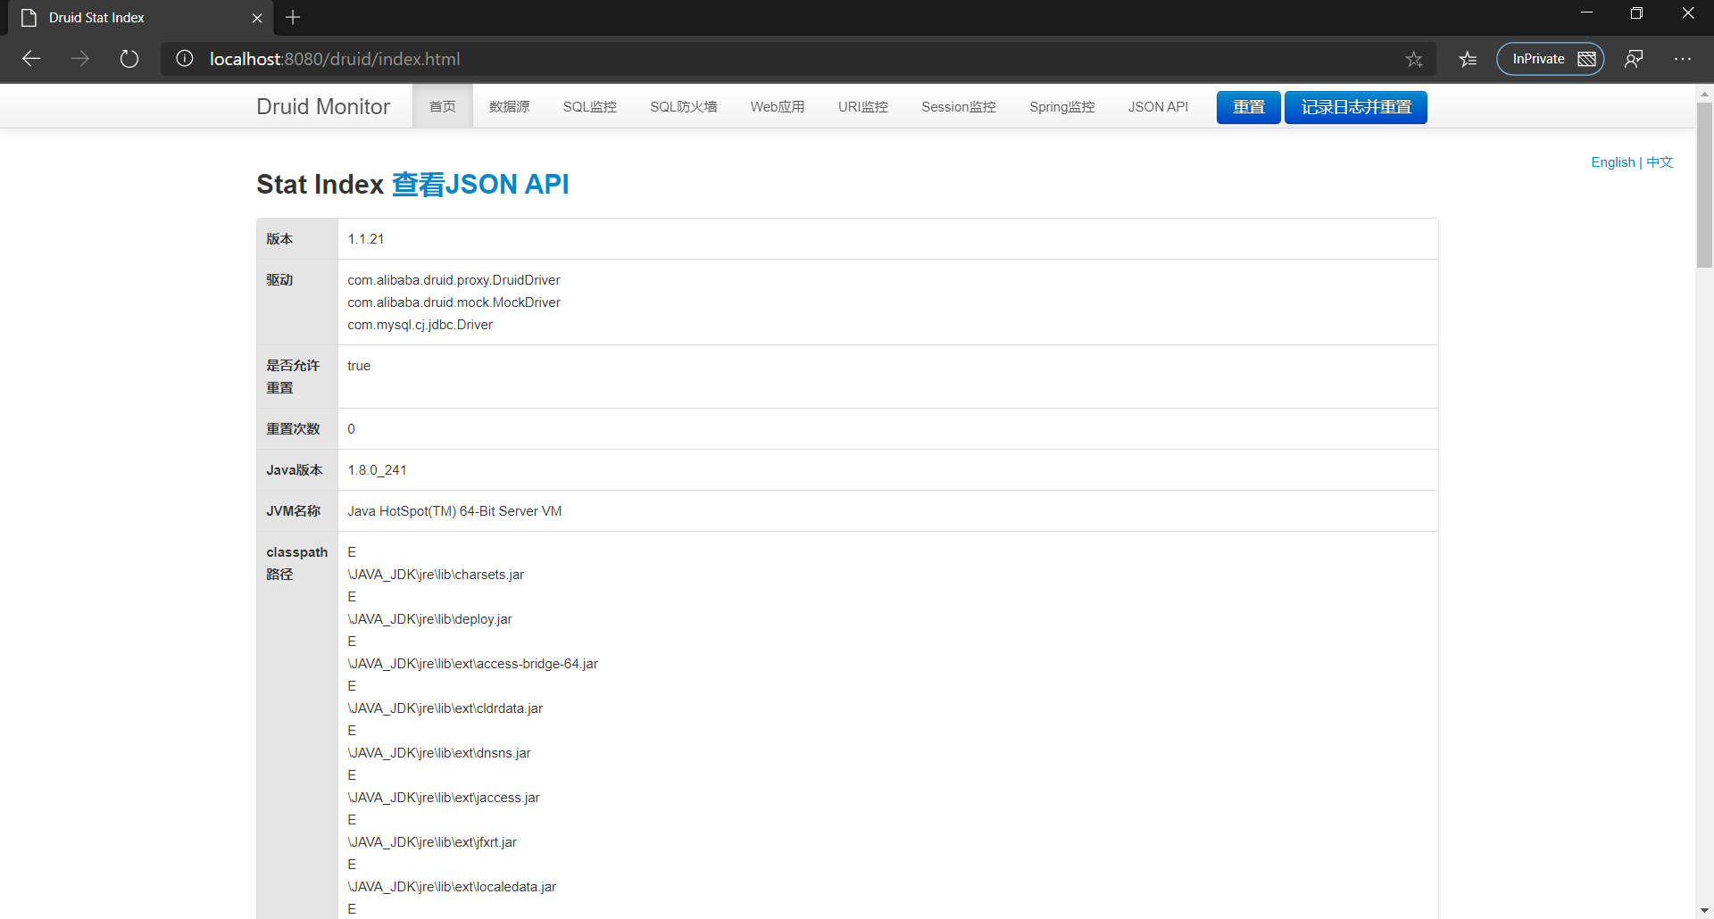Viewport: 1714px width, 919px height.
Task: Open the 数据源 navigation tab
Action: pos(510,106)
